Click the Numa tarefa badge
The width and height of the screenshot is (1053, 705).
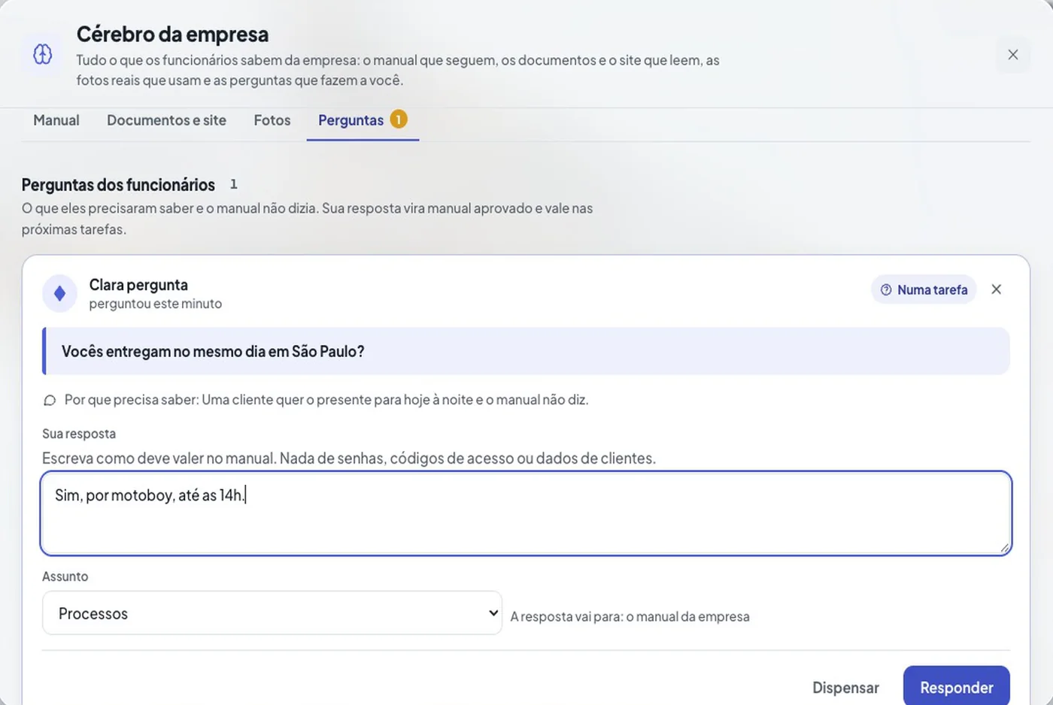pos(924,289)
